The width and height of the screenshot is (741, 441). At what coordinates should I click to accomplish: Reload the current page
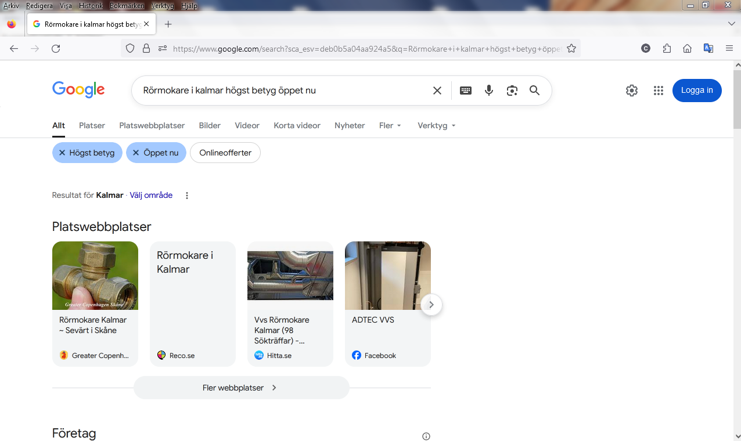tap(56, 49)
